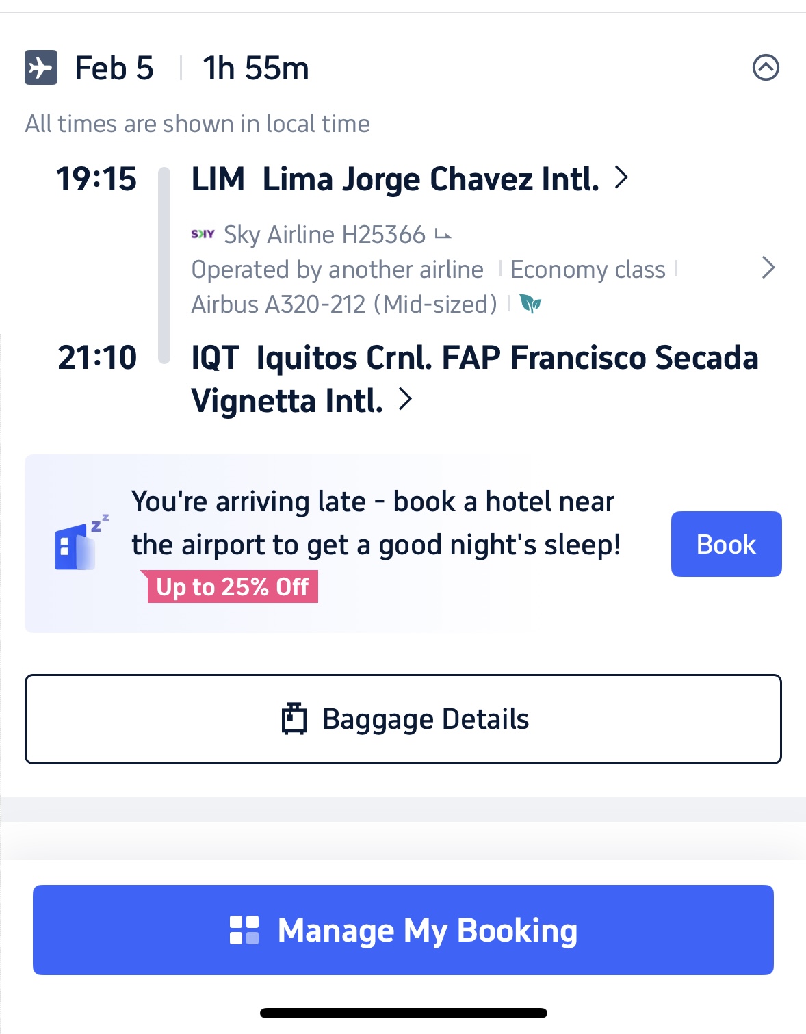The image size is (806, 1034).
Task: Open Lima Jorge Chavez airport details chevron
Action: [x=621, y=178]
